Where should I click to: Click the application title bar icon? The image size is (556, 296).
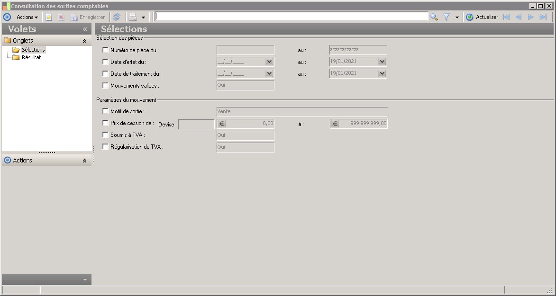pos(6,6)
